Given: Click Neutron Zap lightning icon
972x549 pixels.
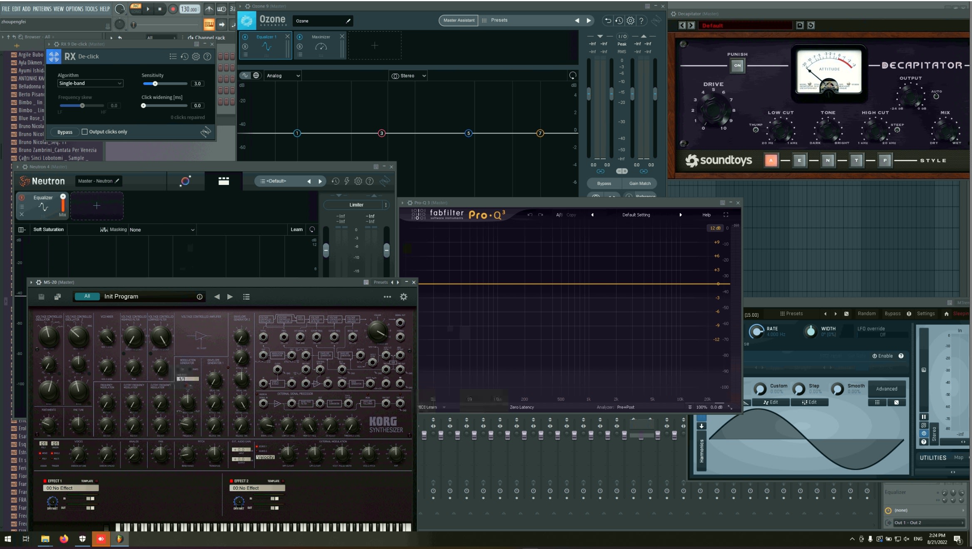Looking at the screenshot, I should pyautogui.click(x=347, y=181).
